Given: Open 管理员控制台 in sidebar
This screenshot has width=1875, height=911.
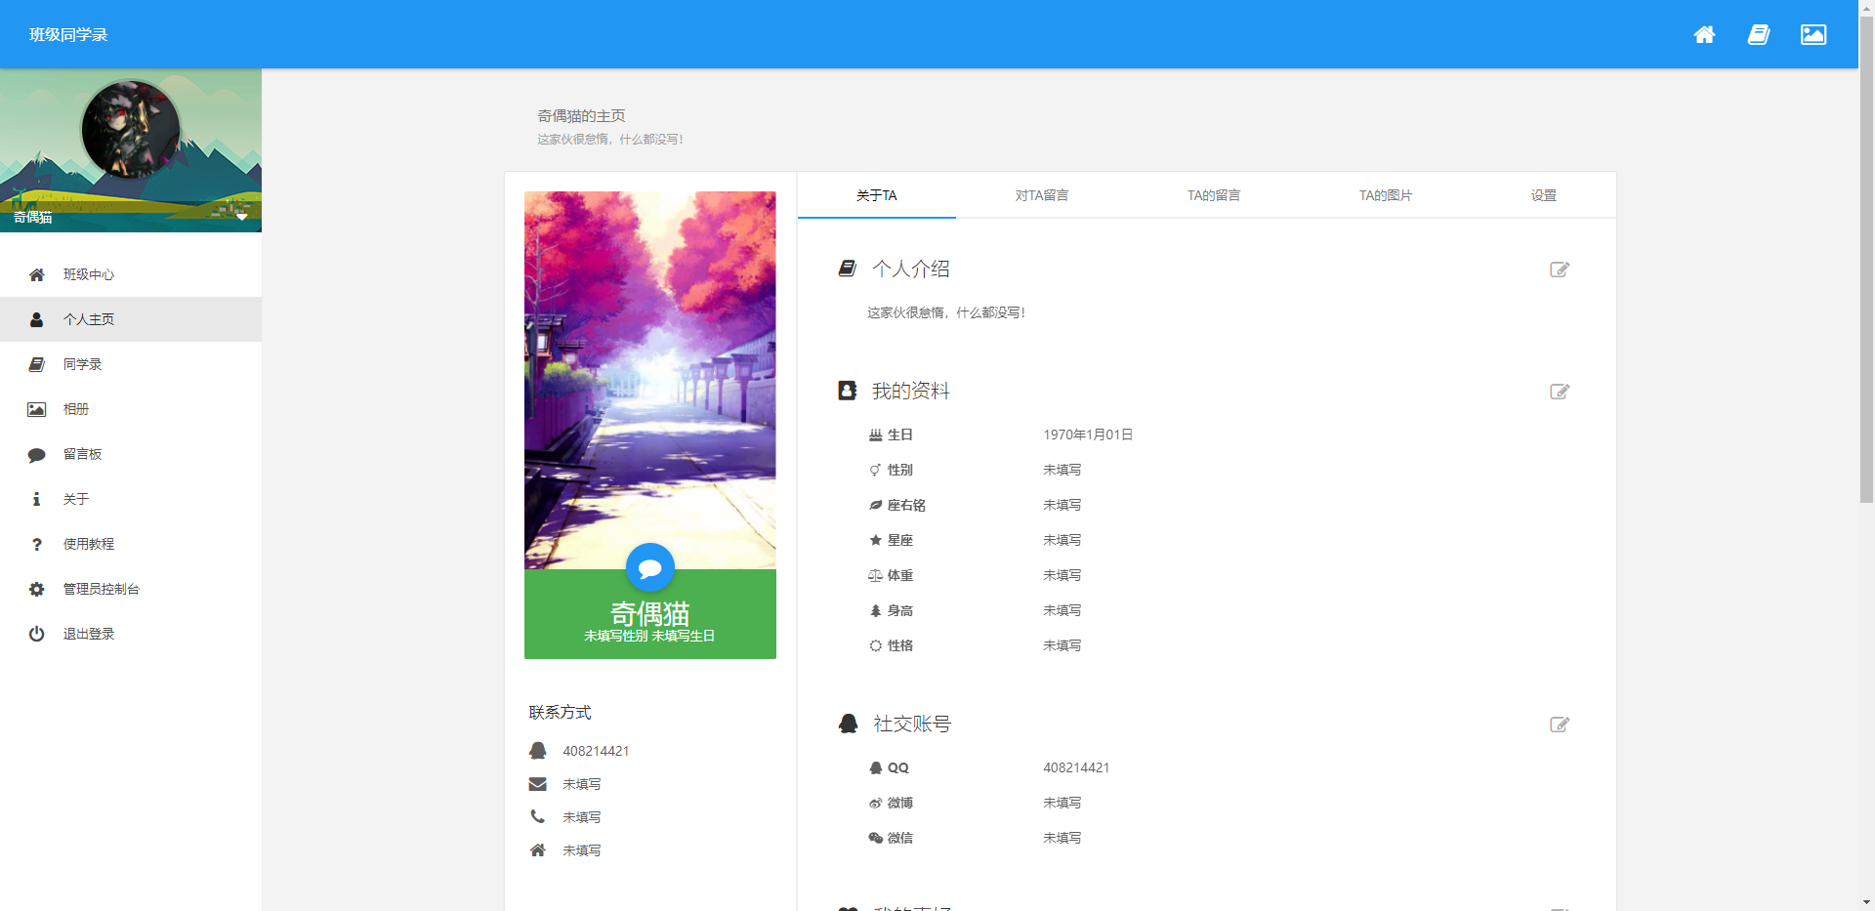Looking at the screenshot, I should coord(131,589).
